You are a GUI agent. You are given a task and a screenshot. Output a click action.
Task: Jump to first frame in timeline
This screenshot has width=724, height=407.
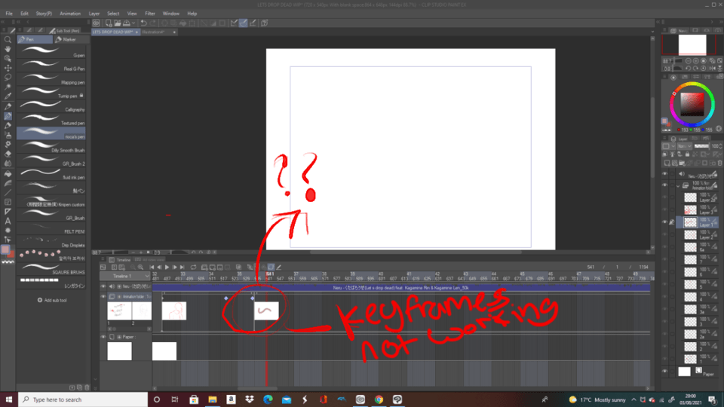[152, 267]
